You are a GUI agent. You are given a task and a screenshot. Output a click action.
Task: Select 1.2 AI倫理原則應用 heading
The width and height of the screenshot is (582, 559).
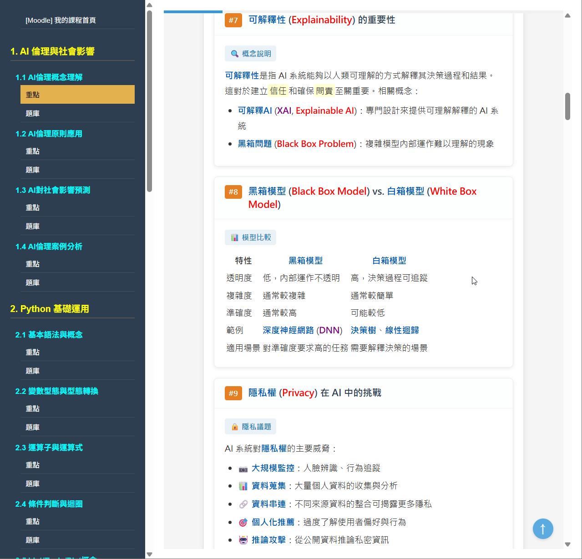pos(49,134)
